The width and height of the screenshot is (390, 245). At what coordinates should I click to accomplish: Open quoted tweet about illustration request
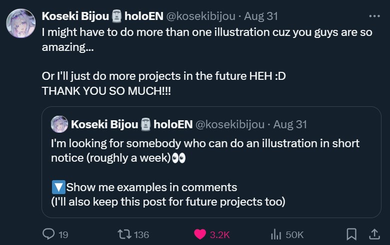pyautogui.click(x=211, y=173)
